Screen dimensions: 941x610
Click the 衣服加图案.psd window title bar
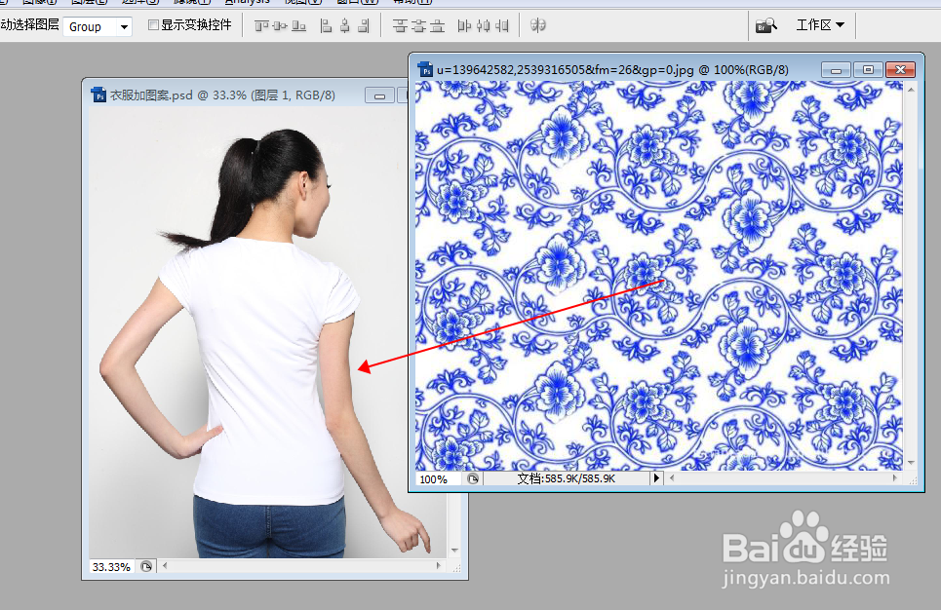(x=246, y=95)
